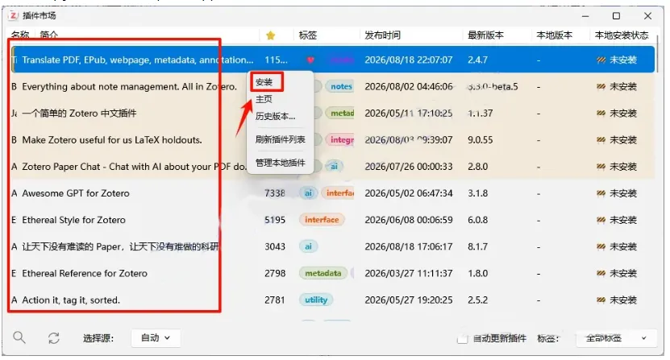Click the not-installed status icon for Ethereal Style
Image resolution: width=670 pixels, height=360 pixels.
point(601,220)
